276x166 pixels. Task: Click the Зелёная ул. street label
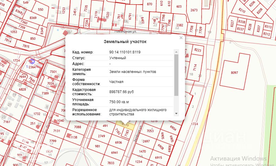click(x=138, y=134)
